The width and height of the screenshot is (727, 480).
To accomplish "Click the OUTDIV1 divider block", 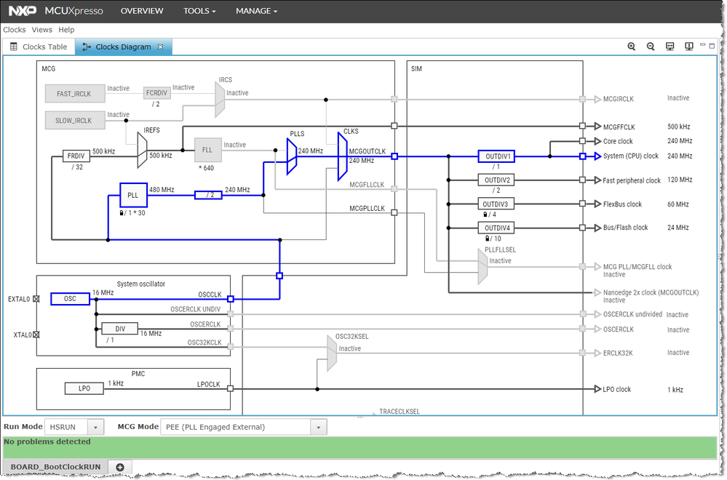I will (x=496, y=156).
